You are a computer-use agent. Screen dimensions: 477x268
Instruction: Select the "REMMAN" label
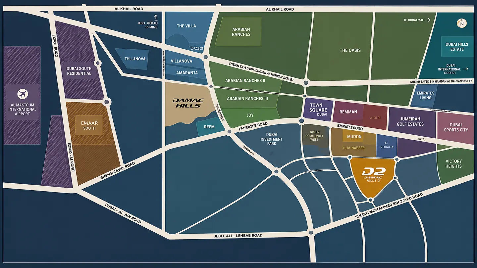348,112
